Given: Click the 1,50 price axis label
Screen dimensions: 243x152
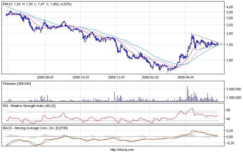Looking at the screenshot, I should (230, 45).
